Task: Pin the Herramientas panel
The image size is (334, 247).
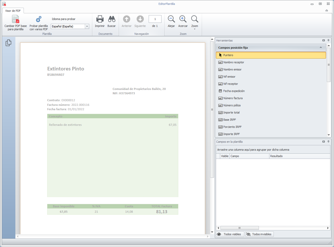Action: [328, 40]
